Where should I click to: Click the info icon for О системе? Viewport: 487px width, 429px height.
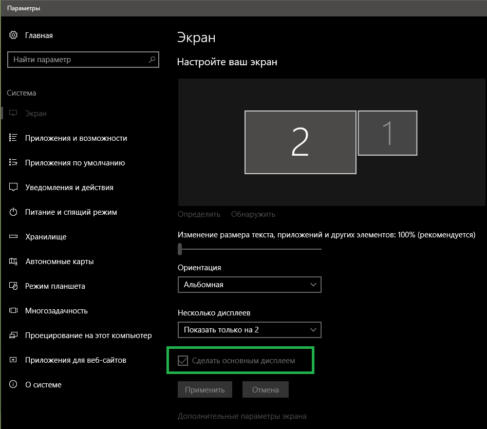pos(13,384)
